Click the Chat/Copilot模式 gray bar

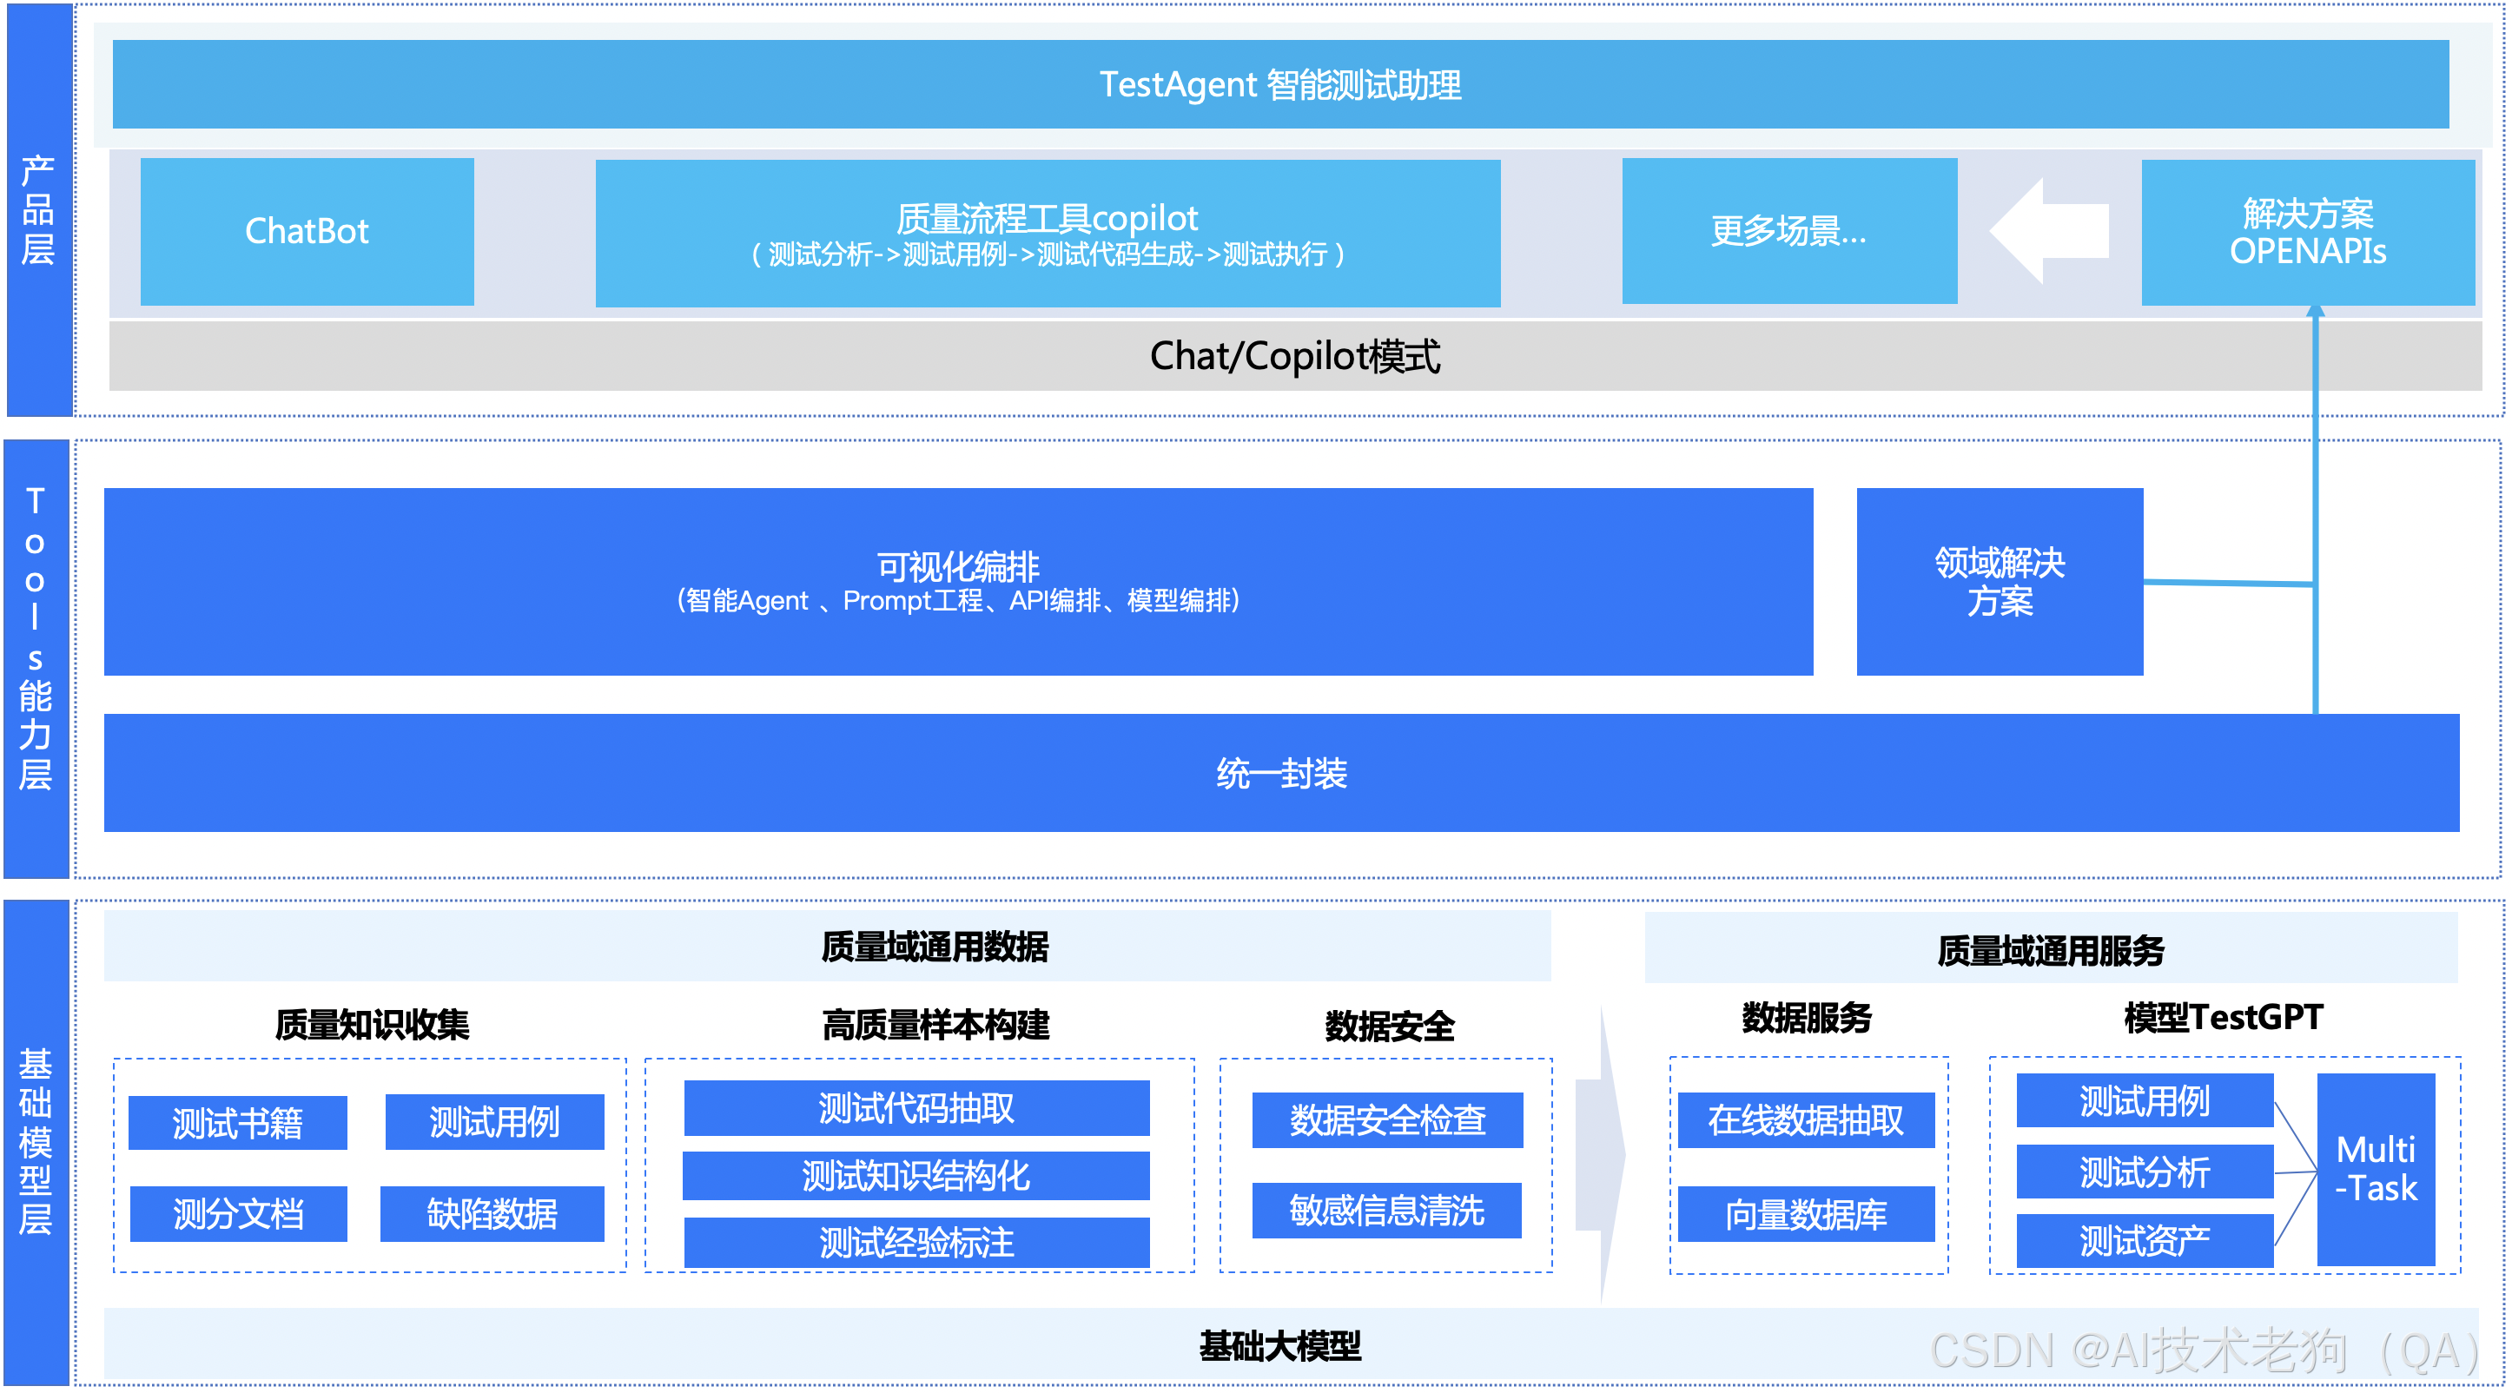tap(1294, 357)
